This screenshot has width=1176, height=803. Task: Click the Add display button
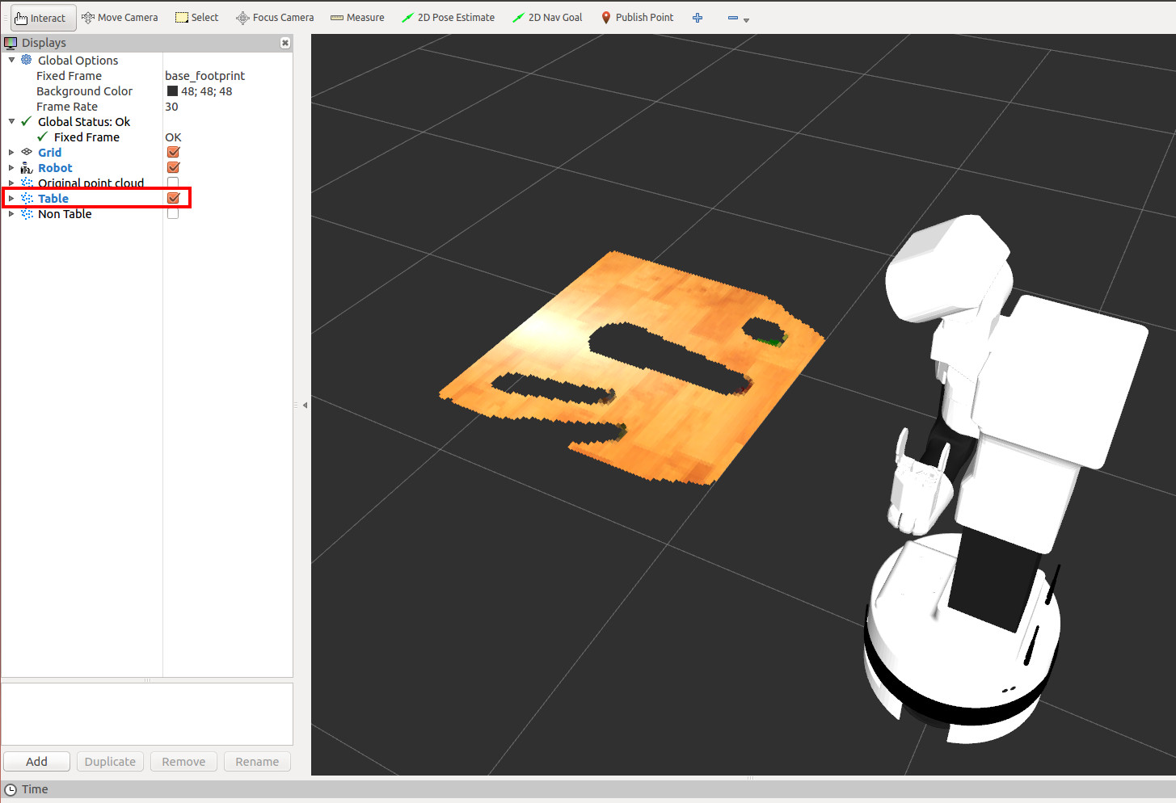coord(36,762)
